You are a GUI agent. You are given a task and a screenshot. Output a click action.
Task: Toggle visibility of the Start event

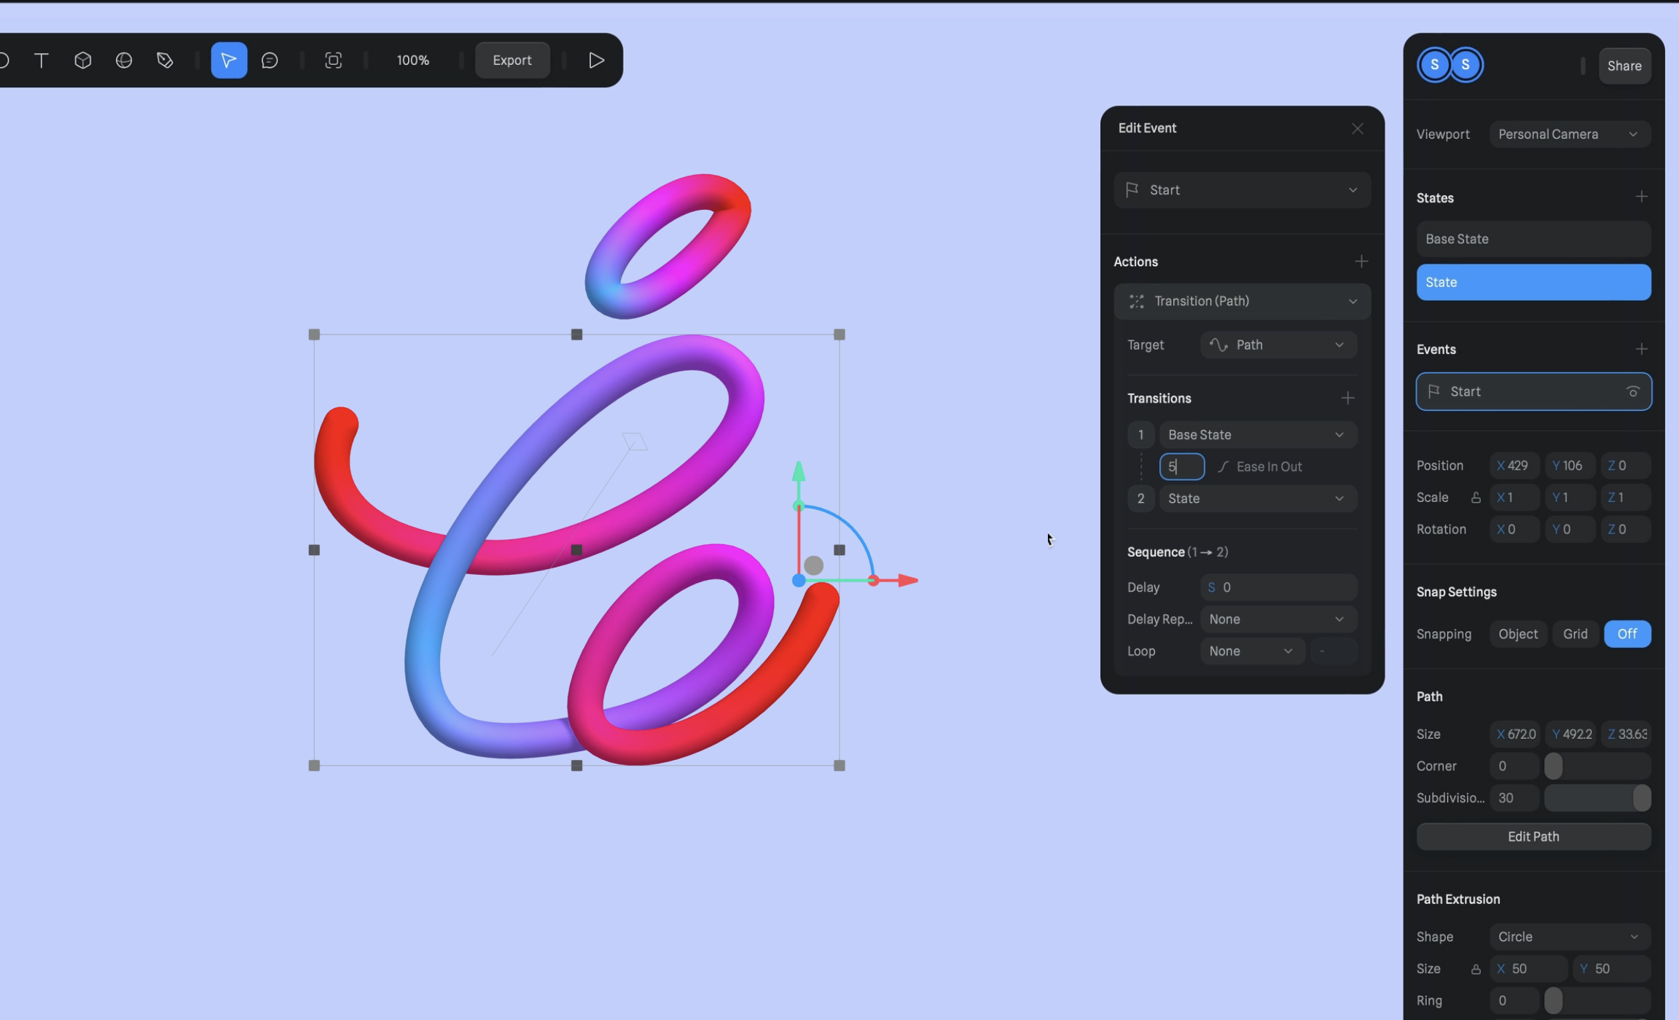point(1632,391)
